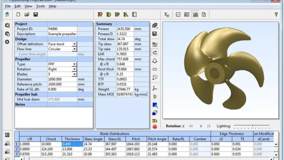Open the document report view icon
Viewport: 284px width, 160px height.
pos(204,15)
